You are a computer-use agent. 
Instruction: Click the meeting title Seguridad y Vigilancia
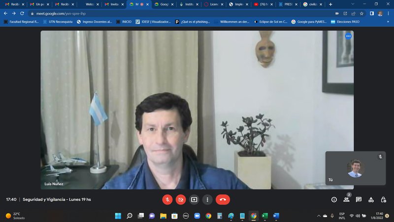[x=57, y=199]
